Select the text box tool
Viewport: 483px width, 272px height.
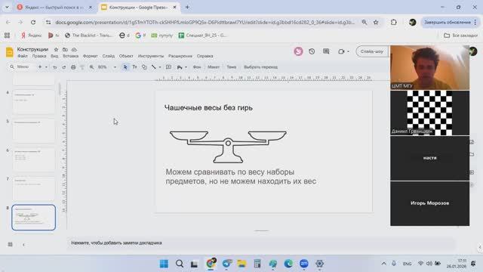[x=134, y=67]
